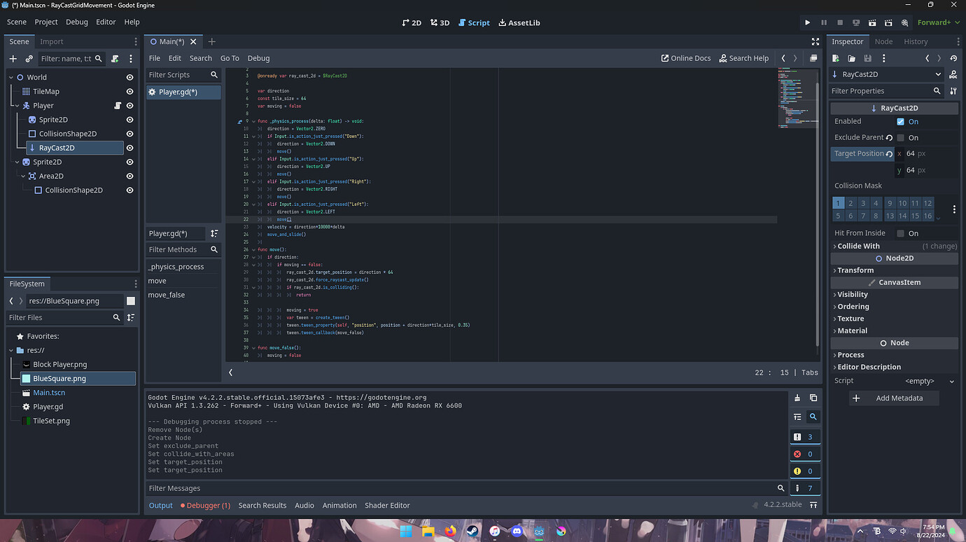Hide the TileMap node
Viewport: 966px width, 542px height.
(129, 92)
